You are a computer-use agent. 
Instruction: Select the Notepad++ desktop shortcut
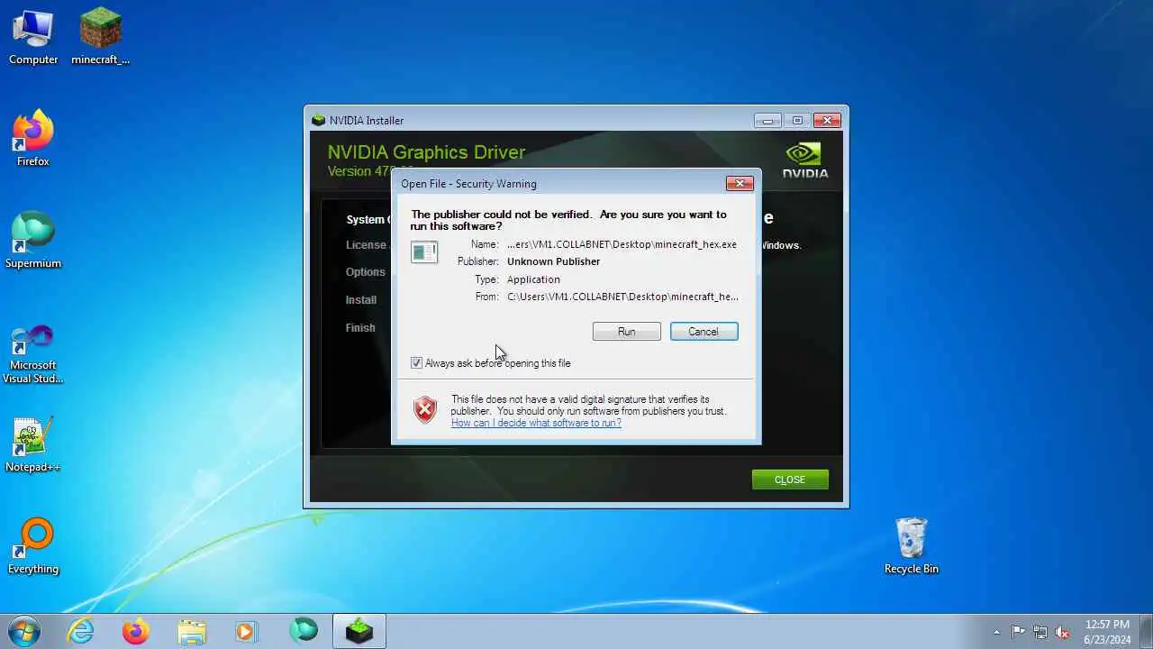[33, 445]
